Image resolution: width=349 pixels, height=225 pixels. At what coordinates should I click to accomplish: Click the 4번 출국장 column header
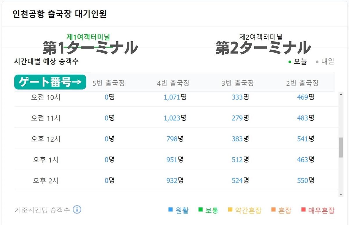point(173,83)
